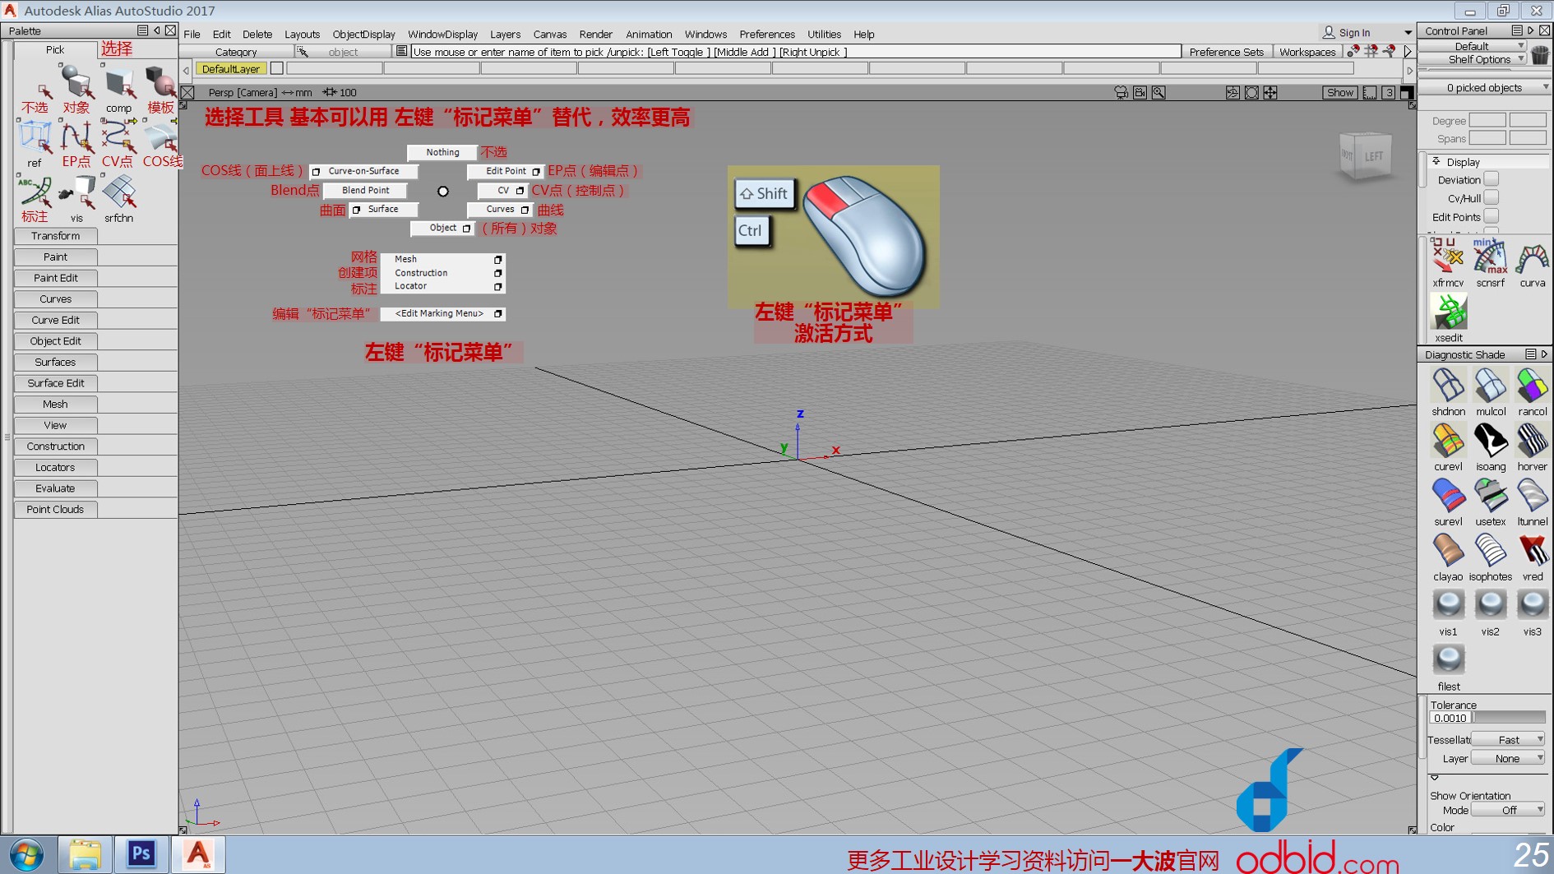The image size is (1554, 874).
Task: Launch the xfrmcv shelf tool
Action: pos(1448,257)
